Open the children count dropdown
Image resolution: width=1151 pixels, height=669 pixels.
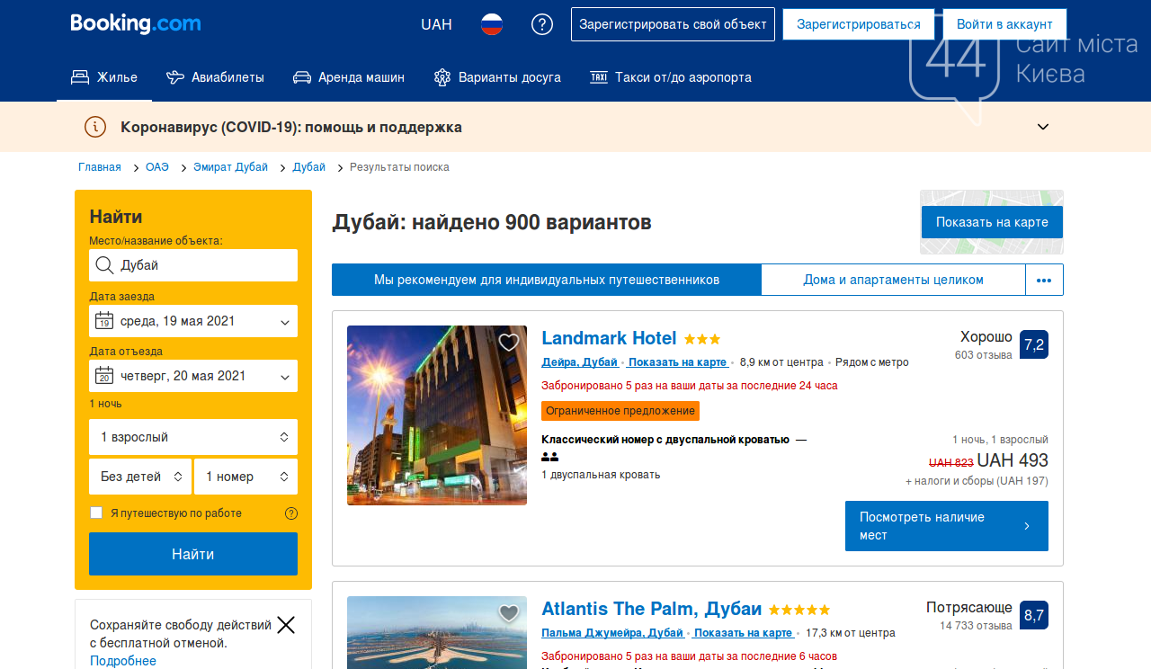tap(140, 477)
